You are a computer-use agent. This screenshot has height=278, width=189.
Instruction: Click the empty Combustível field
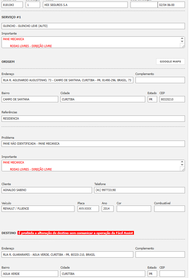click(x=169, y=209)
